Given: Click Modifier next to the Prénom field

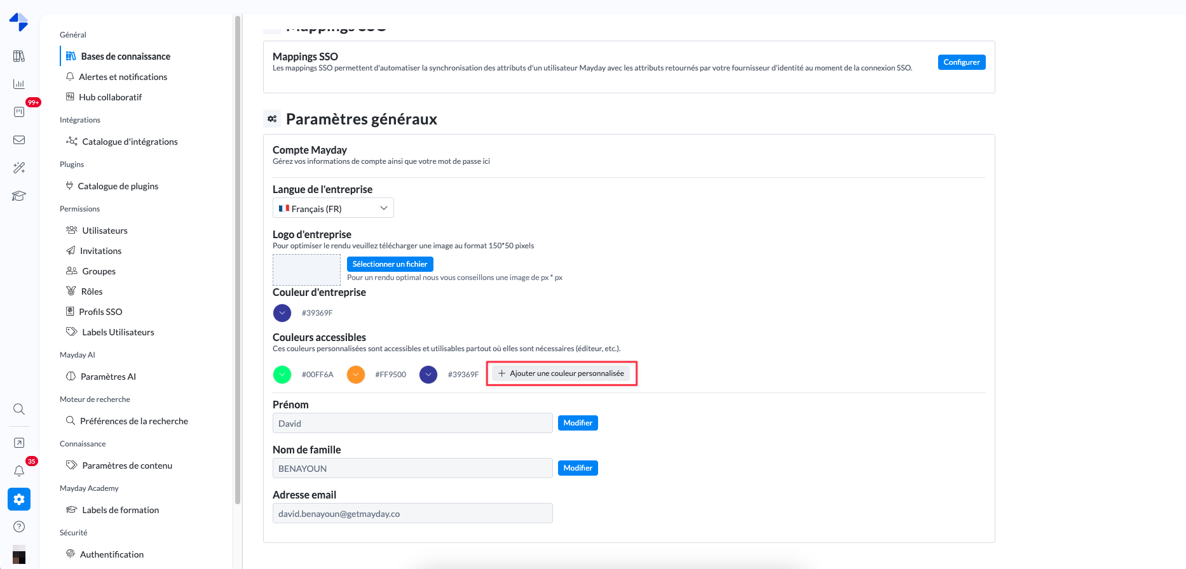Looking at the screenshot, I should (x=578, y=423).
